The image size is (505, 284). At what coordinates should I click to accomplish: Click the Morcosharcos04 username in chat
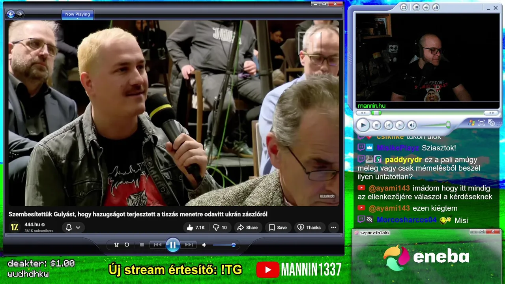(407, 220)
